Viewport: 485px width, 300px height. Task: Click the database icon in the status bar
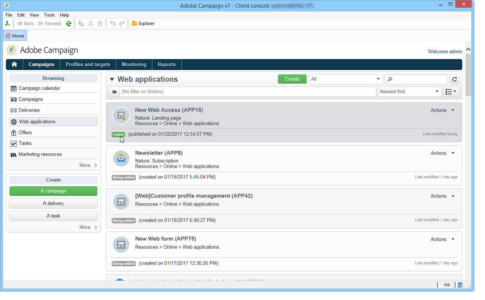460,285
